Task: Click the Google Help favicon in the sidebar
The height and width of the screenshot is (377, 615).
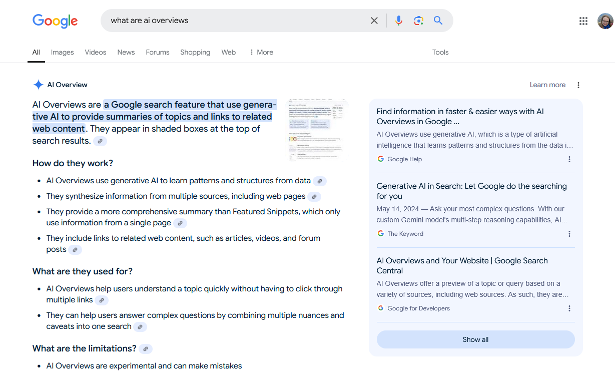Action: [x=380, y=159]
